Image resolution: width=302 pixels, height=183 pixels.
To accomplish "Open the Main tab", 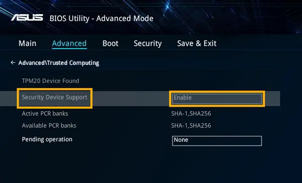I will [27, 43].
